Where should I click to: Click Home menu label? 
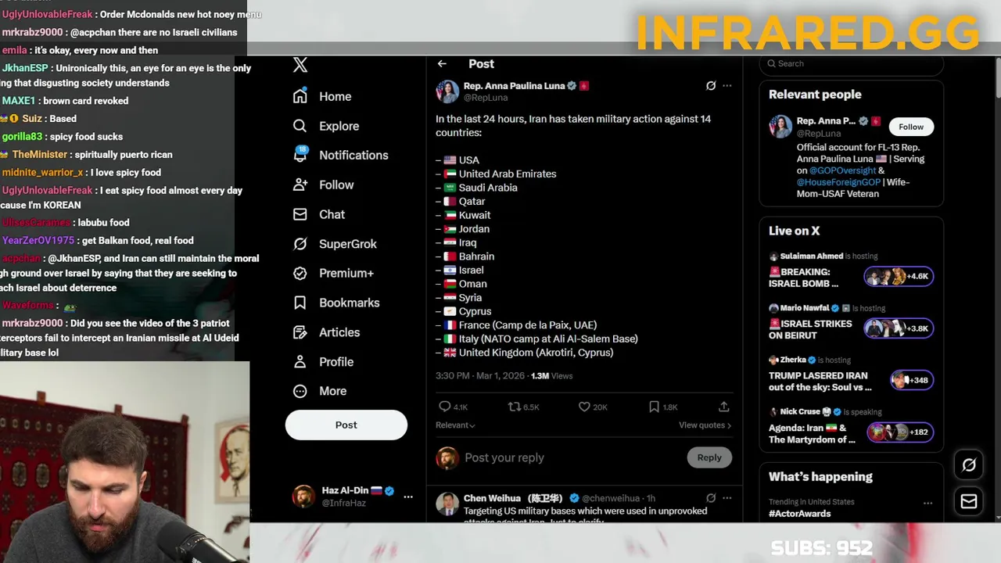point(335,96)
